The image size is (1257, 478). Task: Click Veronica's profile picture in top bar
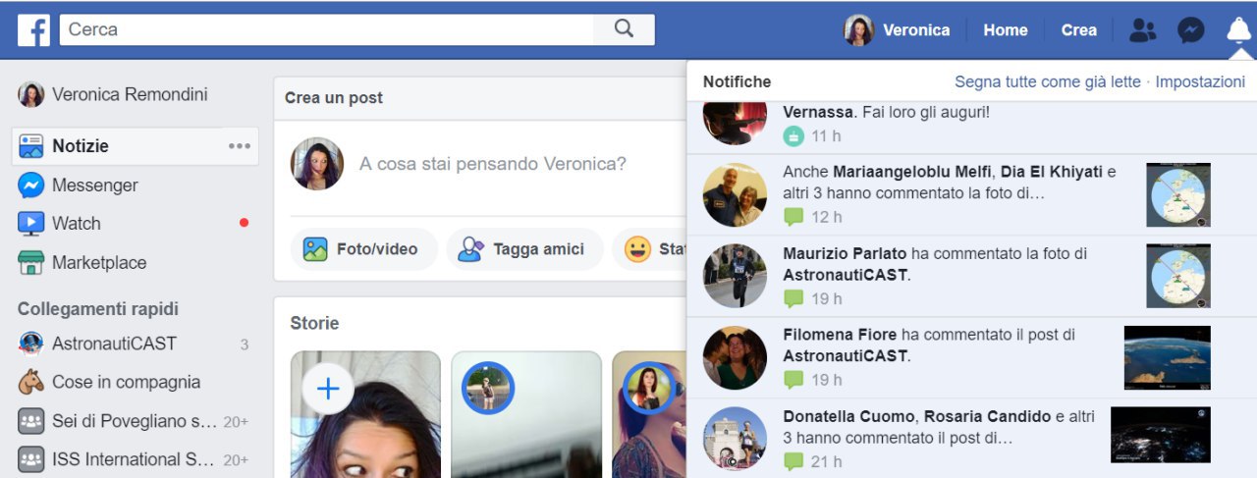point(858,30)
